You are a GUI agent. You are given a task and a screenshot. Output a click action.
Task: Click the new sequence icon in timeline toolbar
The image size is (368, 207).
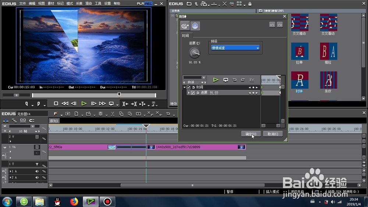[x=76, y=114]
